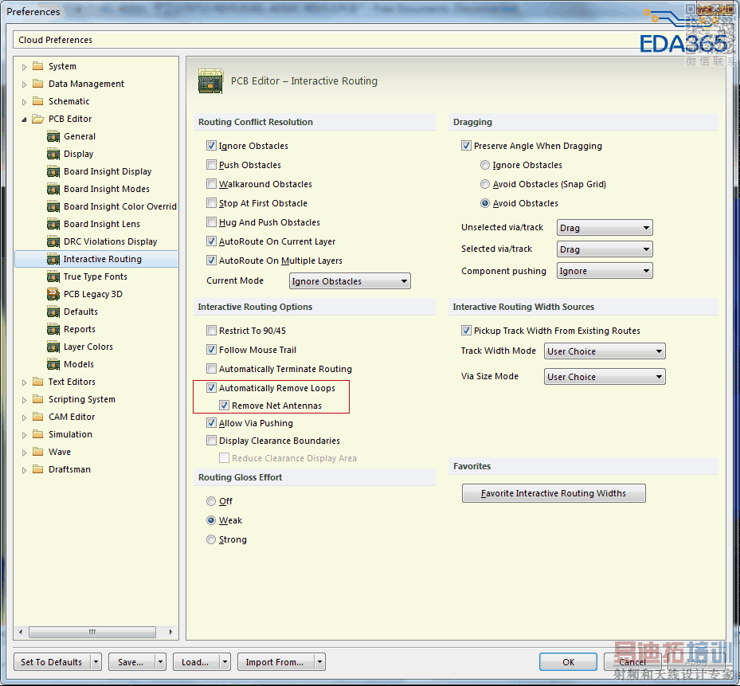The image size is (740, 686).
Task: Click the Cancel button
Action: pyautogui.click(x=632, y=662)
